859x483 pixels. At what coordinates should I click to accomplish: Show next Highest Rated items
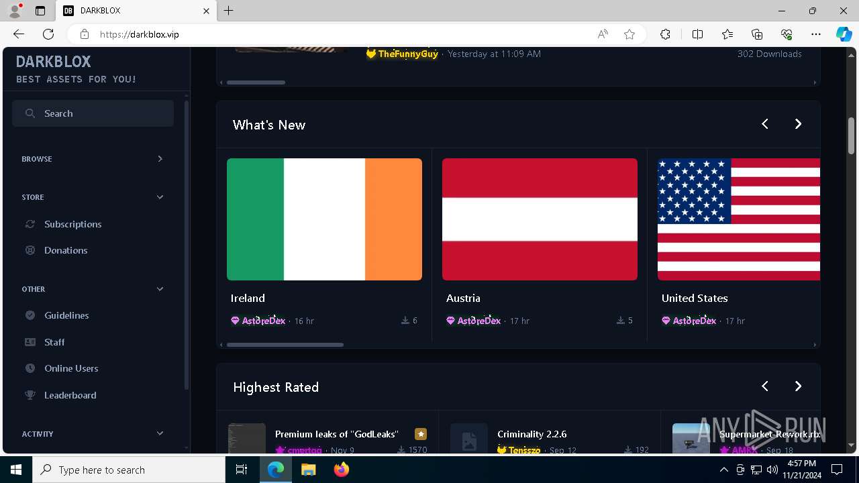(798, 386)
